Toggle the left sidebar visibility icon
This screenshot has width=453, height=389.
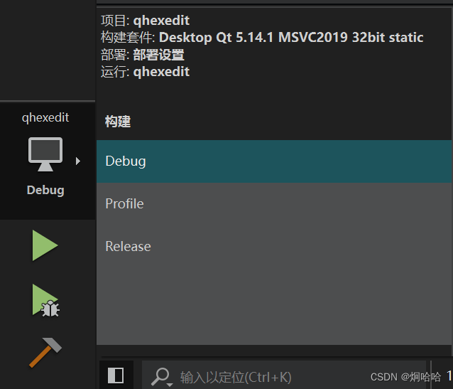(x=116, y=375)
